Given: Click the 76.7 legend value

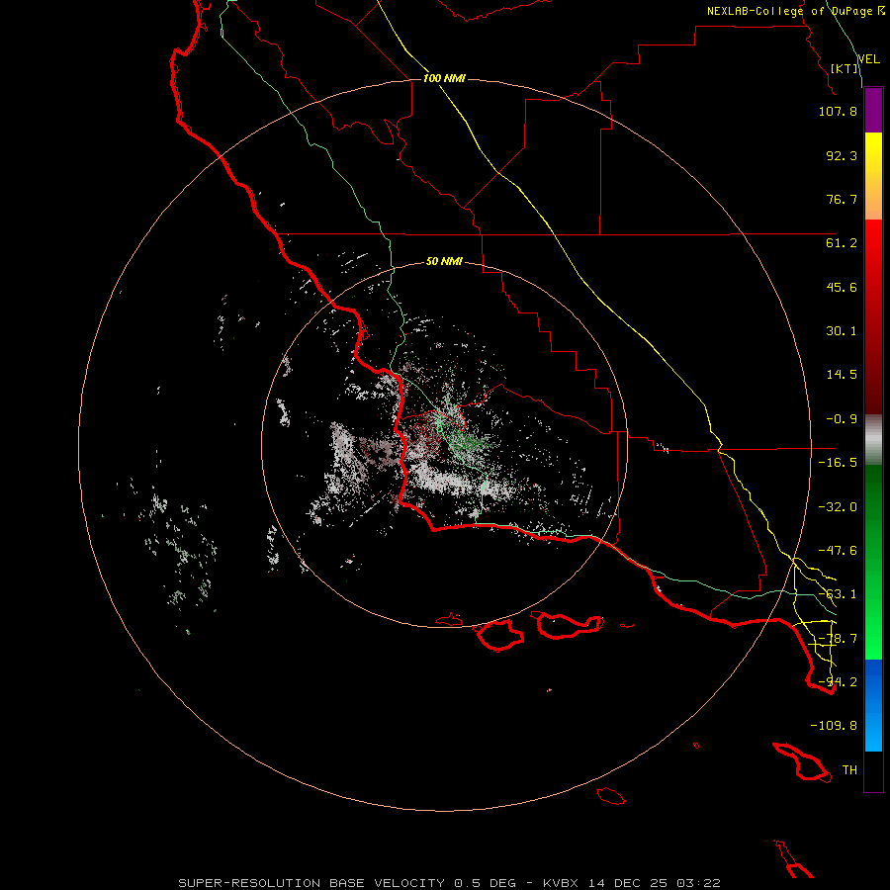Looking at the screenshot, I should [x=842, y=199].
